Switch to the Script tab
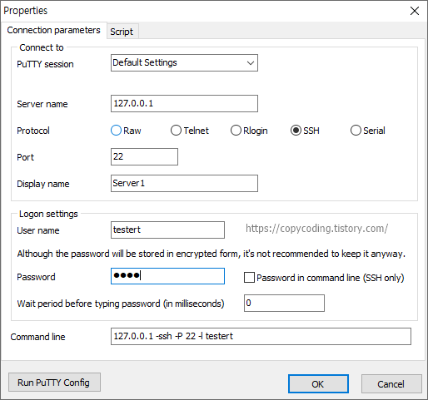428x400 pixels. click(x=122, y=32)
